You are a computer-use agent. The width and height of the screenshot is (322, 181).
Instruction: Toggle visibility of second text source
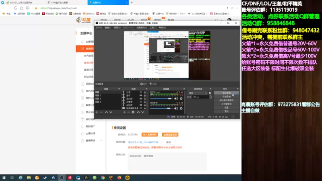(x=140, y=95)
